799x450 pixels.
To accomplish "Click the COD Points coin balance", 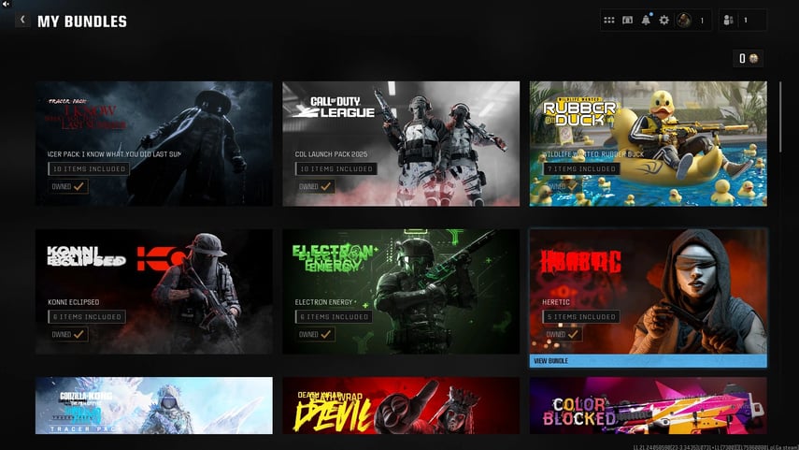I will tap(749, 59).
